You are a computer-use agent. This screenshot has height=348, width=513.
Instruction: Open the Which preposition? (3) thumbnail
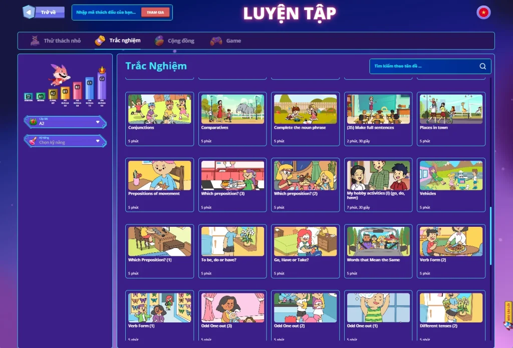(232, 175)
